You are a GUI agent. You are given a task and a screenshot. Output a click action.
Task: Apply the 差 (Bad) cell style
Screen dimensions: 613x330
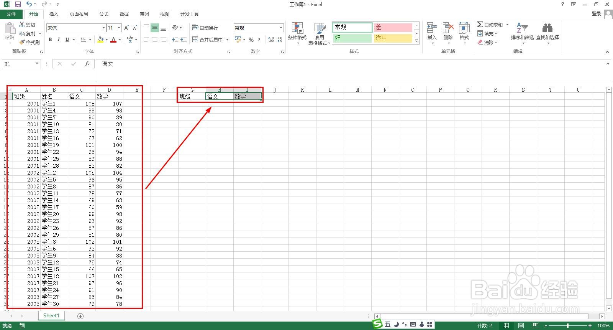point(393,27)
